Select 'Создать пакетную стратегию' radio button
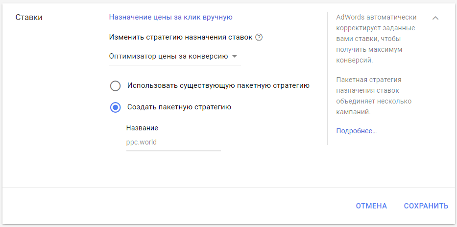Viewport: 457px width, 227px height. 115,107
